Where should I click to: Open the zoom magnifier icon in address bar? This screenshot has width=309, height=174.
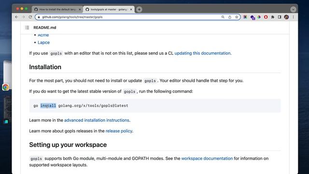(223, 17)
